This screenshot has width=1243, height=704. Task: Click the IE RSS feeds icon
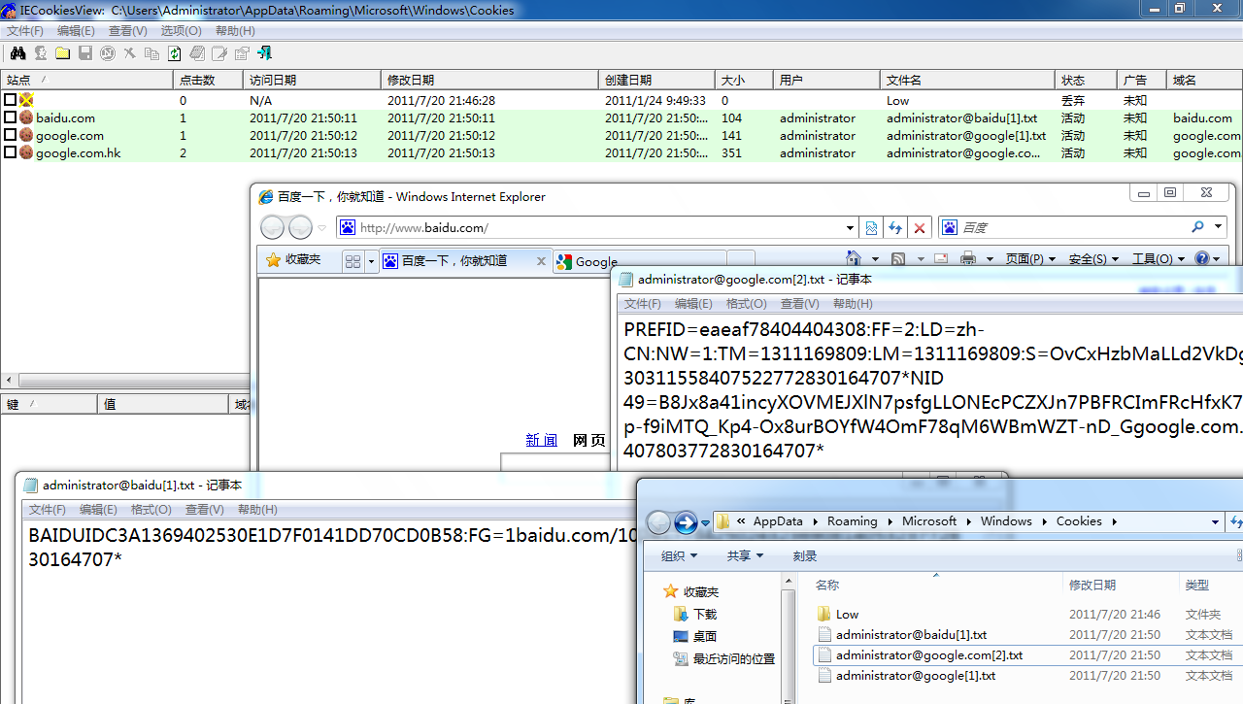898,258
